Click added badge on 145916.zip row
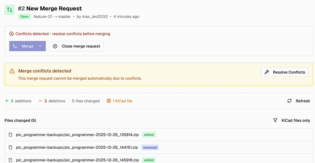Viewport: 315px width, 163px height. point(149,160)
